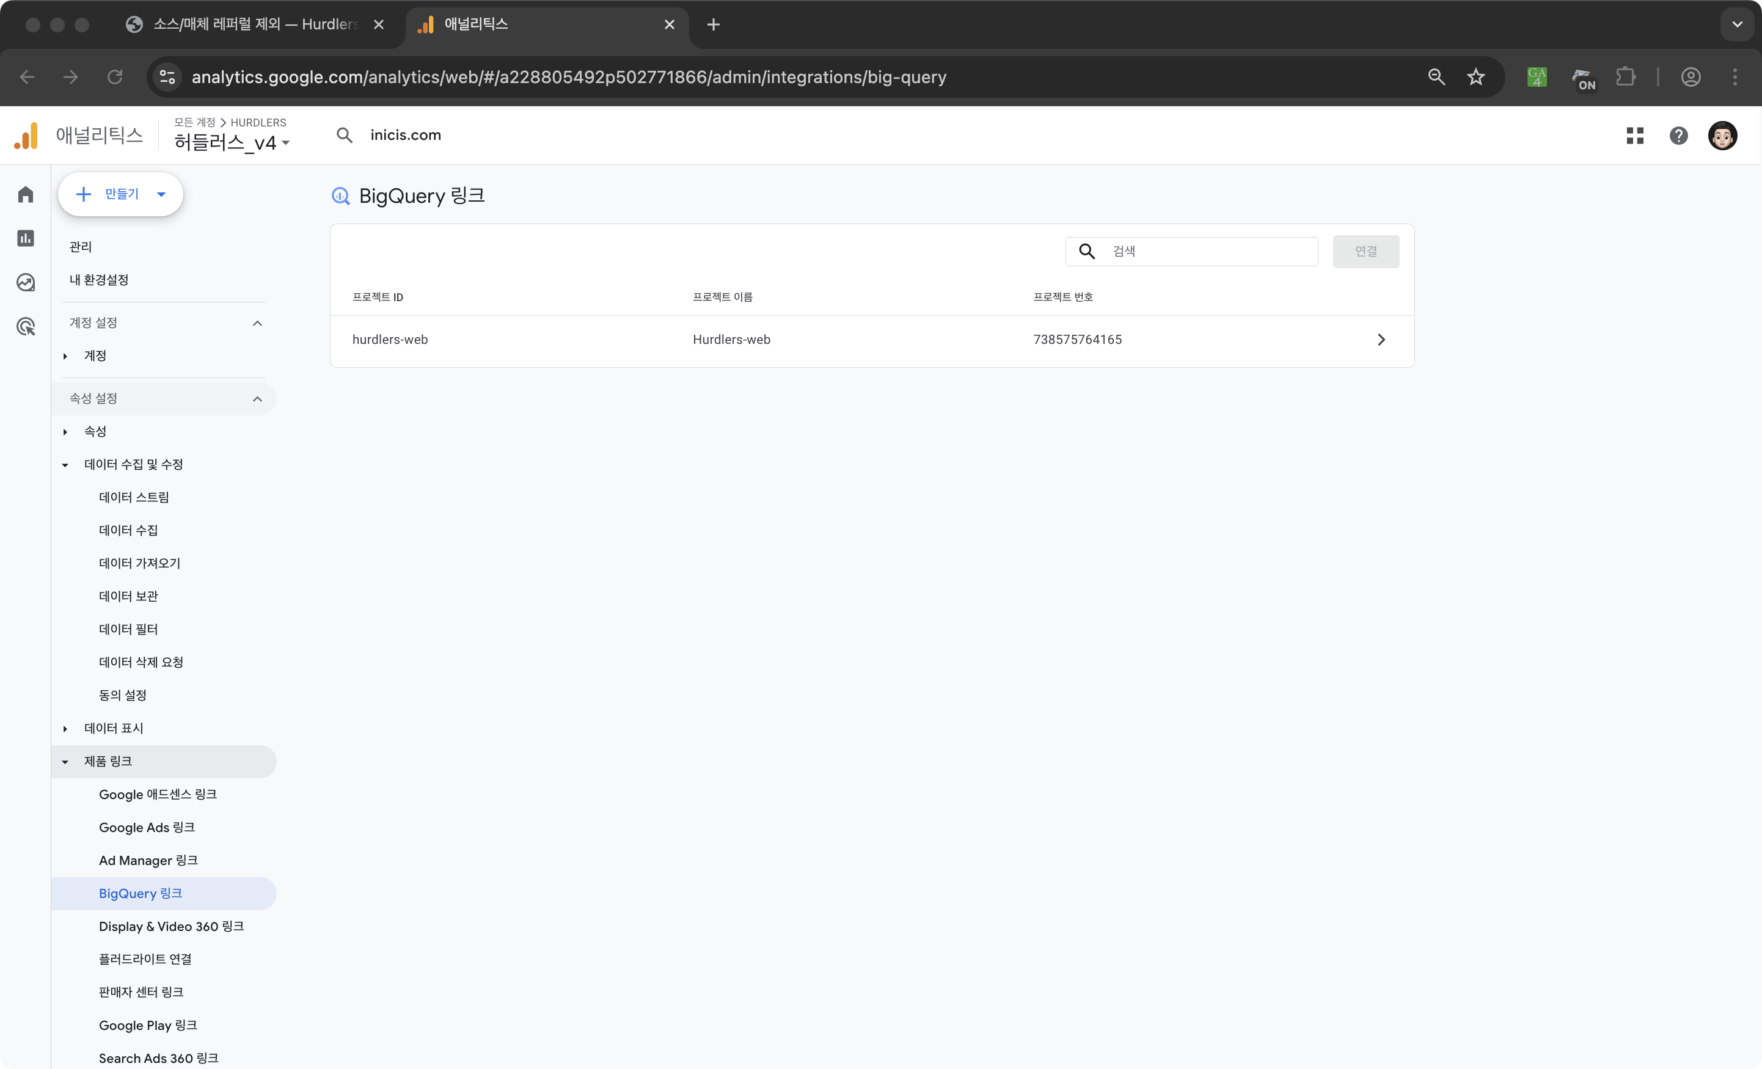Open 관리 in the admin sidebar
This screenshot has width=1762, height=1069.
(81, 247)
